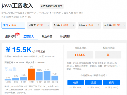127x95 pixels.
Task: Switch to the 岗位职责 tab
Action: 65,37
